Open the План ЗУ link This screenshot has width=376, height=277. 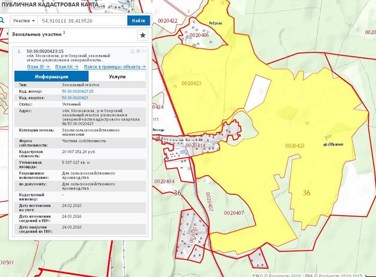click(x=39, y=67)
